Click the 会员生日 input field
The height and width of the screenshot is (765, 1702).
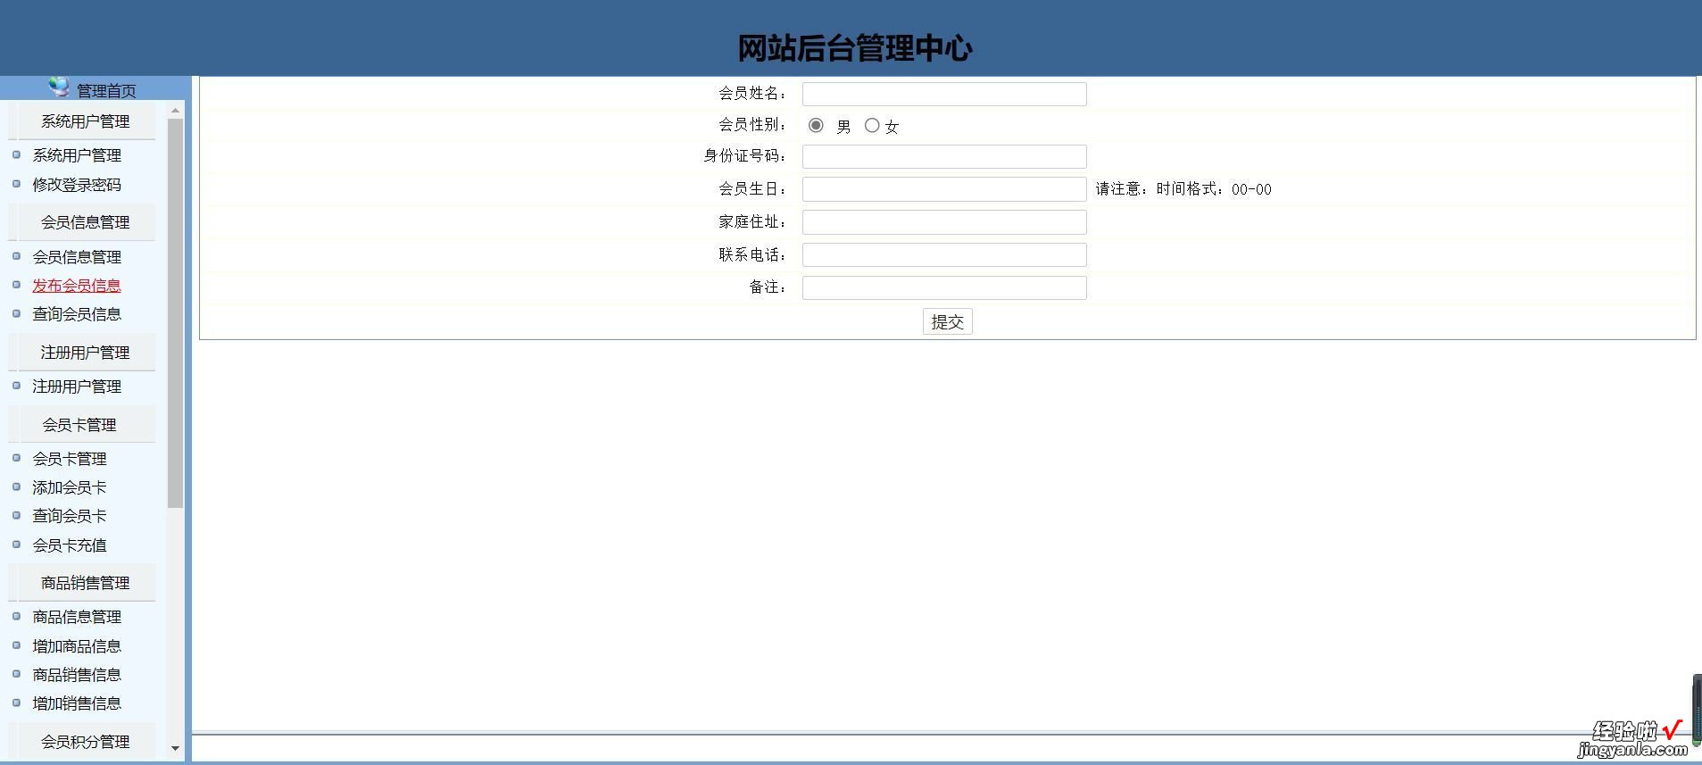944,189
